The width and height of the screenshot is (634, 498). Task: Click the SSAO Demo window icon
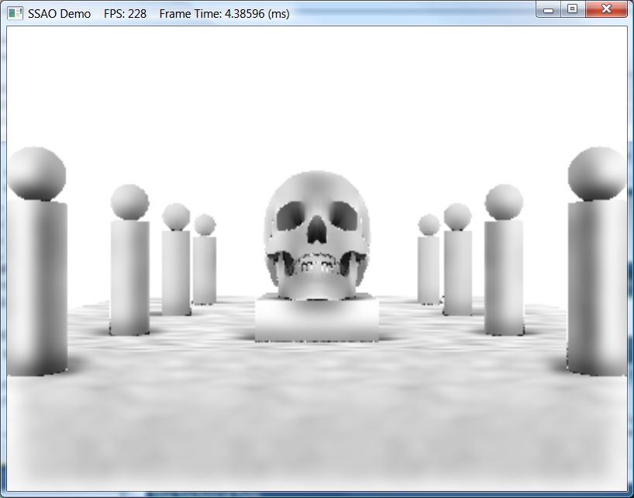coord(15,13)
